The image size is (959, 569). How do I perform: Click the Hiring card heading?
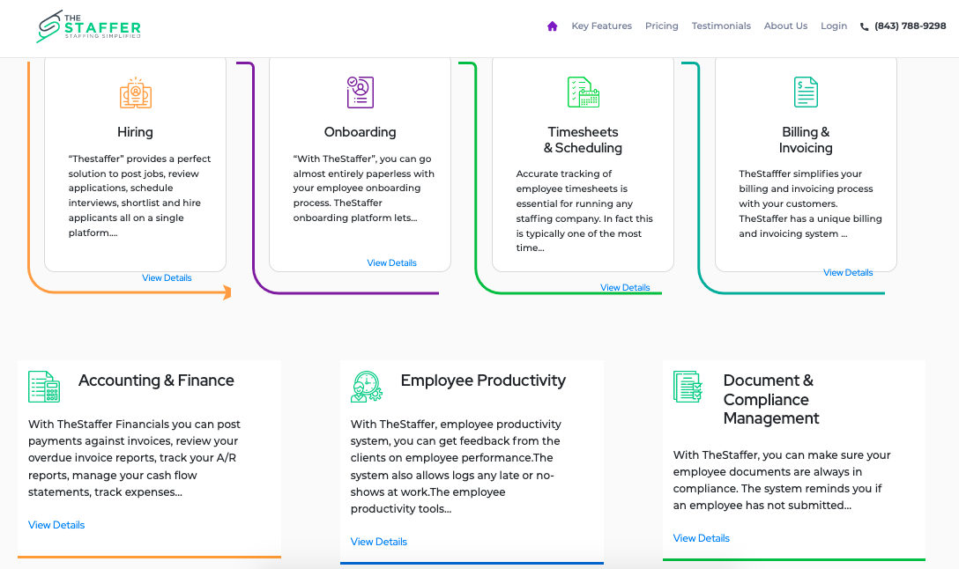(135, 132)
